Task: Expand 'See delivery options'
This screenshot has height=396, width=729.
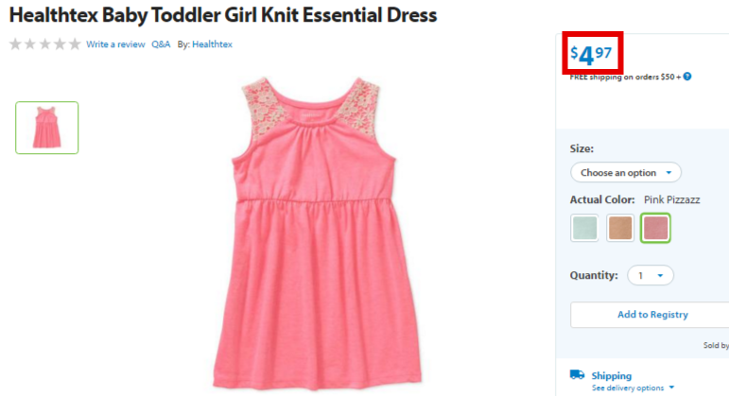Action: [633, 387]
